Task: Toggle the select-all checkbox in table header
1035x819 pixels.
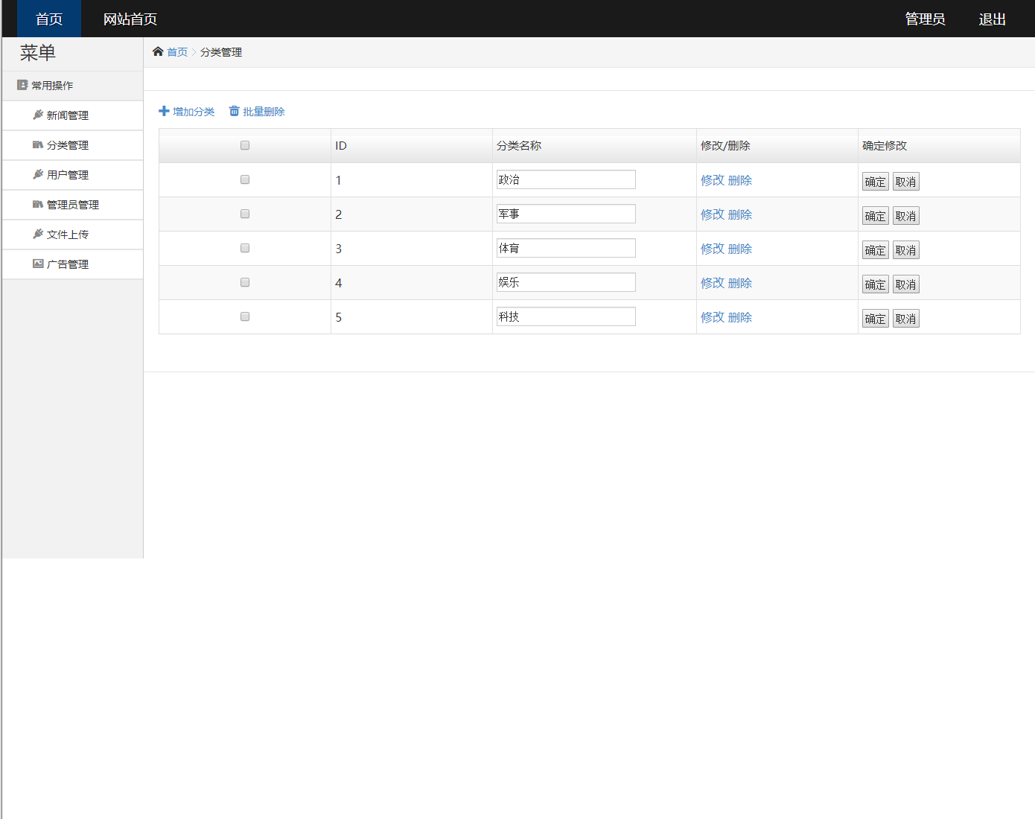Action: click(245, 145)
